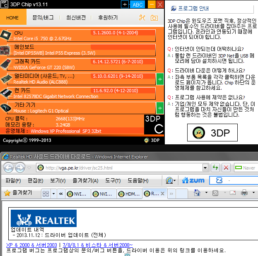Click the multimedia sound card icon
The image size is (258, 256).
(7, 79)
